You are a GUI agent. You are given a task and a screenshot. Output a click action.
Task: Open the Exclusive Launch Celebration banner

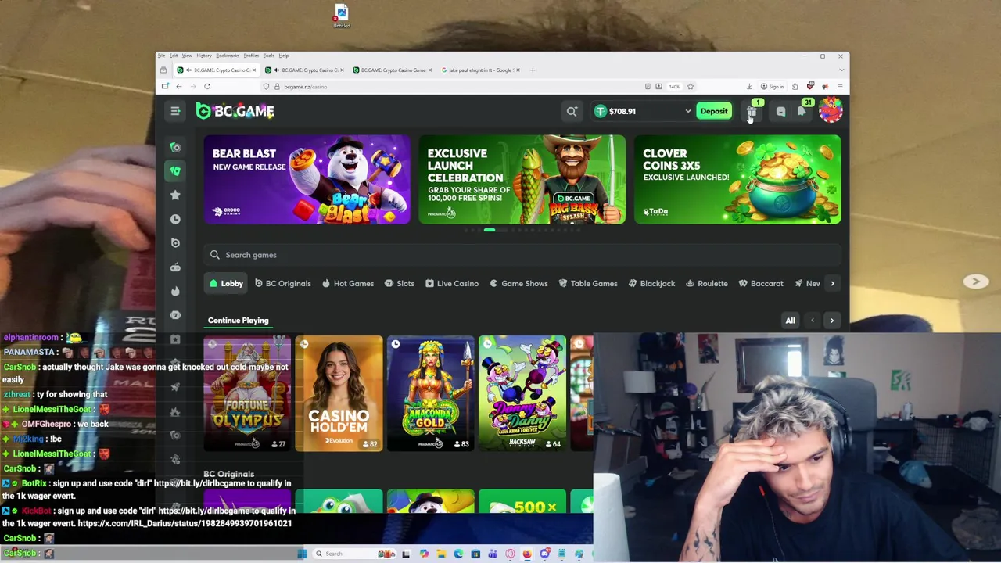click(522, 180)
